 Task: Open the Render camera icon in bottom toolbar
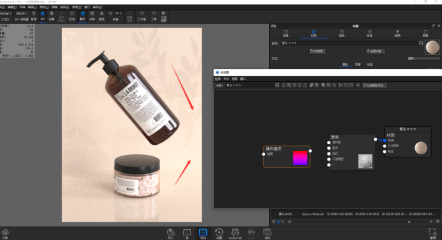267,234
